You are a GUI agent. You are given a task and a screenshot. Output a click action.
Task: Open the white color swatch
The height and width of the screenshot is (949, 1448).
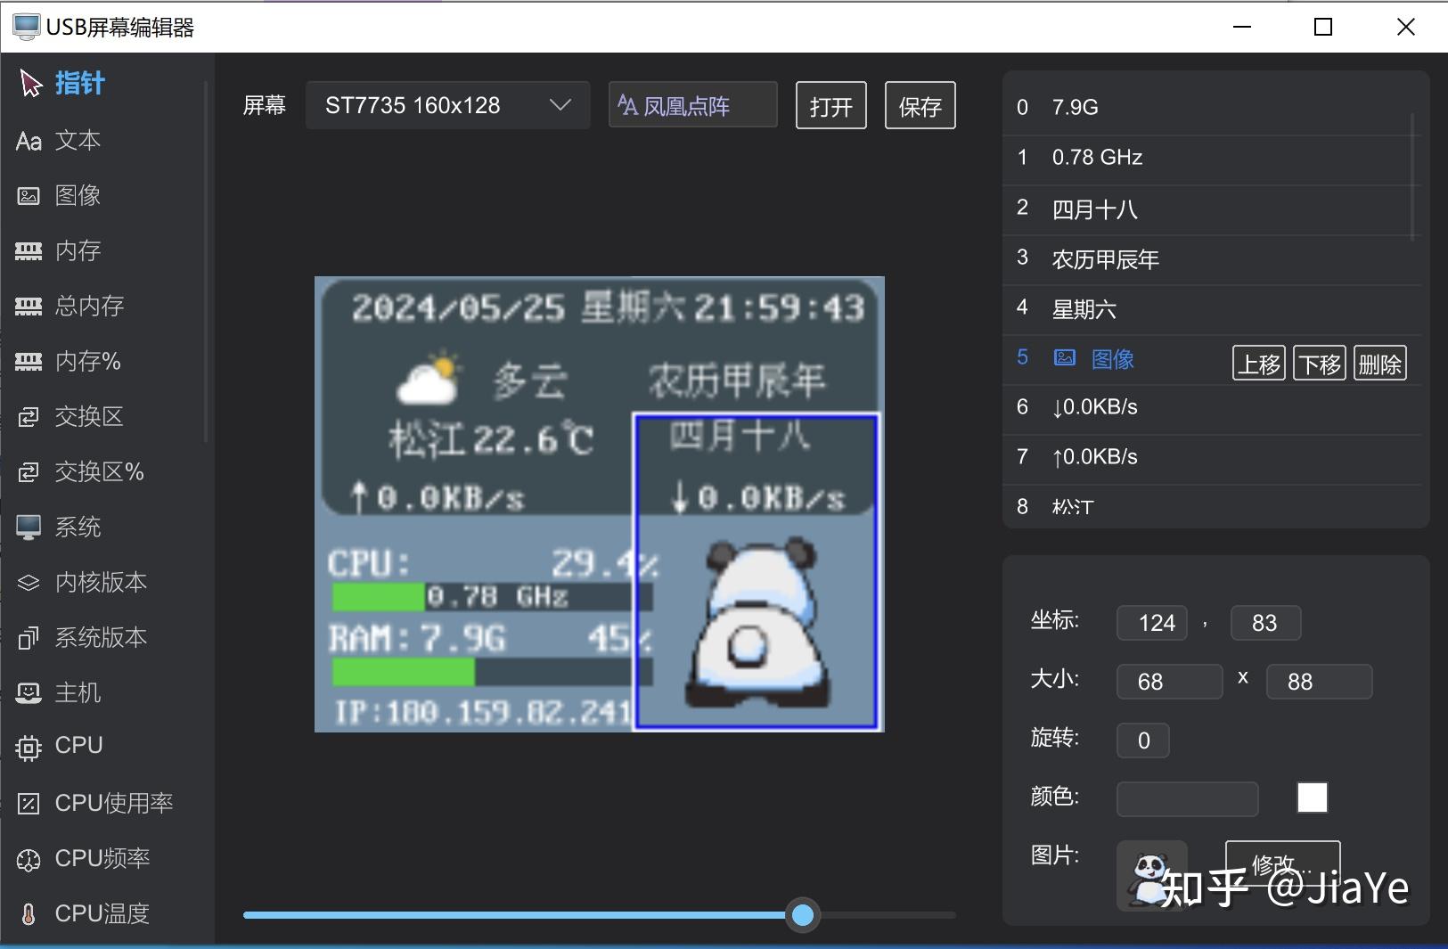click(1313, 798)
